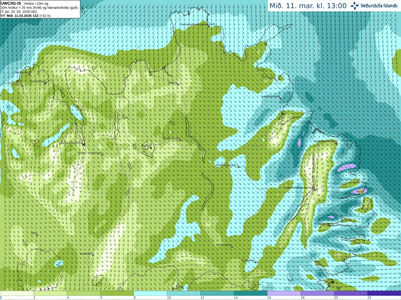Screen dimensions: 401x300
Task: Select the 18–20 m/s purple legend swatch
Action: pyautogui.click(x=317, y=293)
